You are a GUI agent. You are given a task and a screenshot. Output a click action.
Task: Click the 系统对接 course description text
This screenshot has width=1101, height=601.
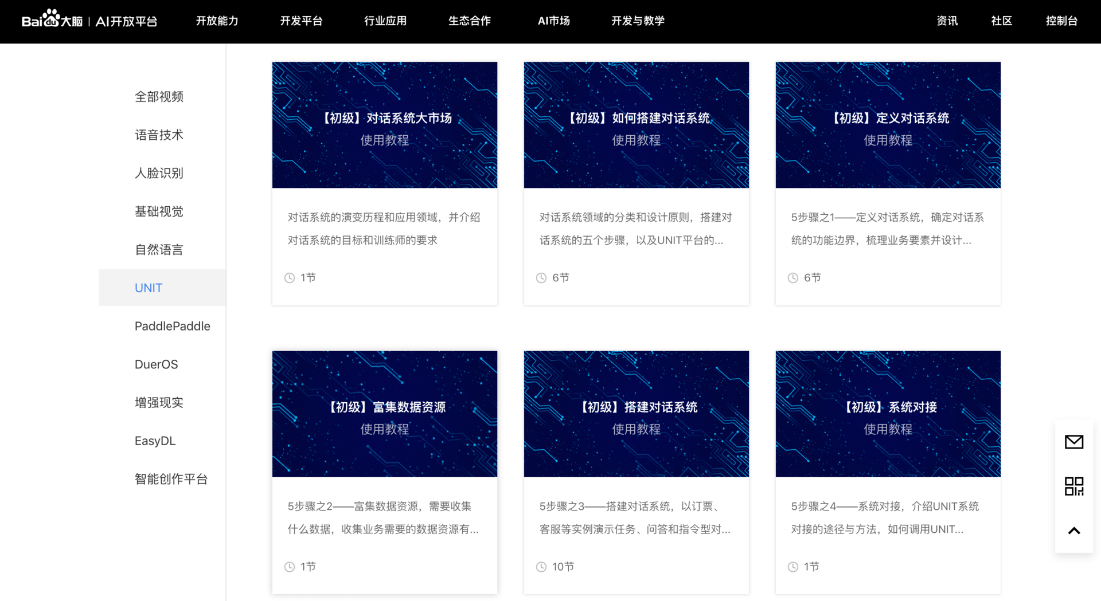coord(885,518)
